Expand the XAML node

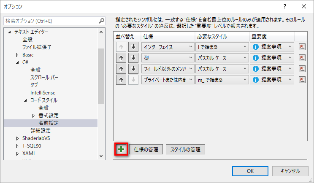[x=17, y=153]
